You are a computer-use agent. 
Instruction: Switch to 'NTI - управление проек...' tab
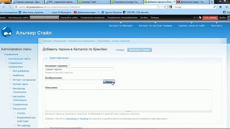(x=61, y=2)
